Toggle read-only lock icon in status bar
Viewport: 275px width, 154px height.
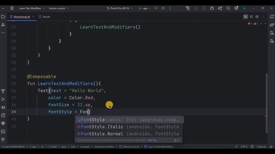click(271, 147)
